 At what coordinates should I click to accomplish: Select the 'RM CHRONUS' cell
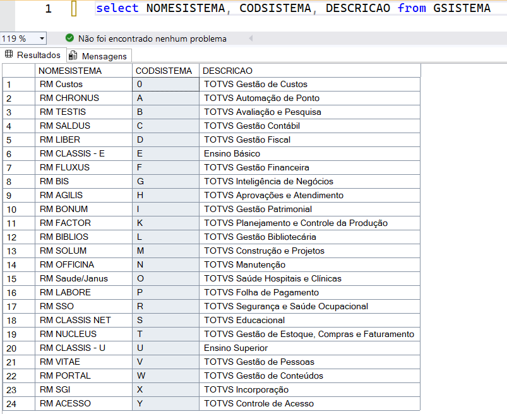pyautogui.click(x=84, y=98)
